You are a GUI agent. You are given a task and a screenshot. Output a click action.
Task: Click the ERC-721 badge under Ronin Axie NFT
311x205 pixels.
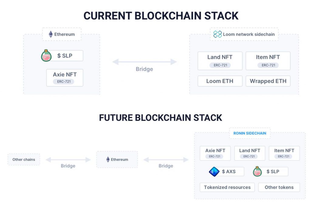(215, 156)
